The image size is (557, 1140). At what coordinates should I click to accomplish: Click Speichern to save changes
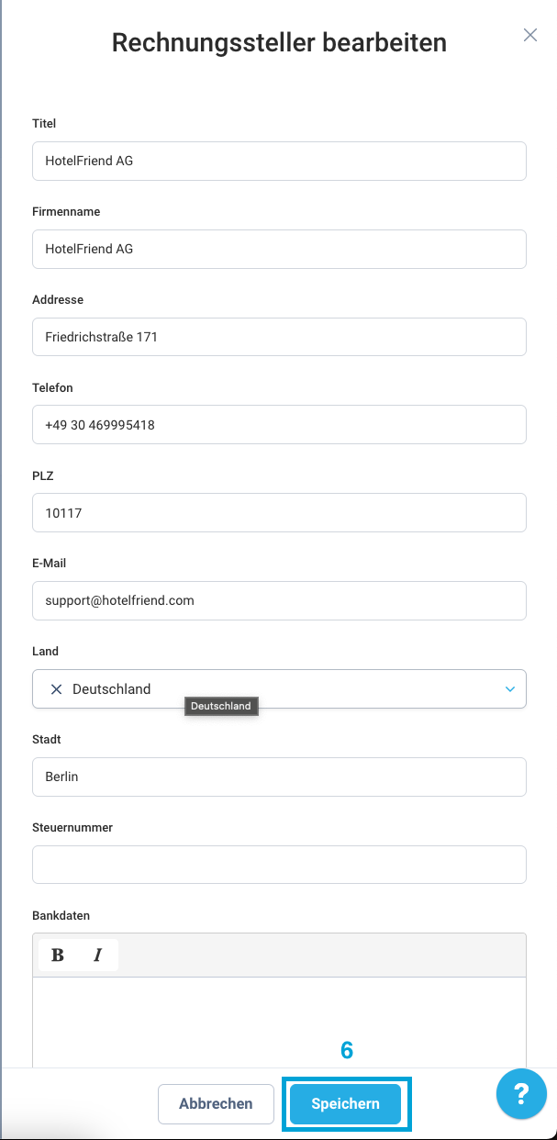coord(345,1104)
